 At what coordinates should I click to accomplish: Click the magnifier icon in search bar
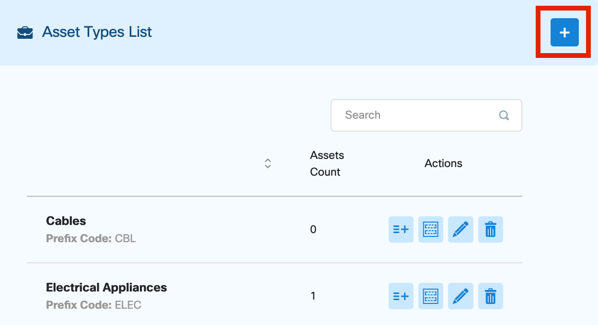(x=504, y=115)
